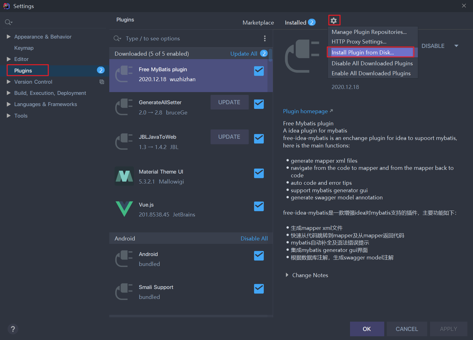Open the plugin search options kebab menu
The height and width of the screenshot is (340, 473).
click(x=265, y=38)
